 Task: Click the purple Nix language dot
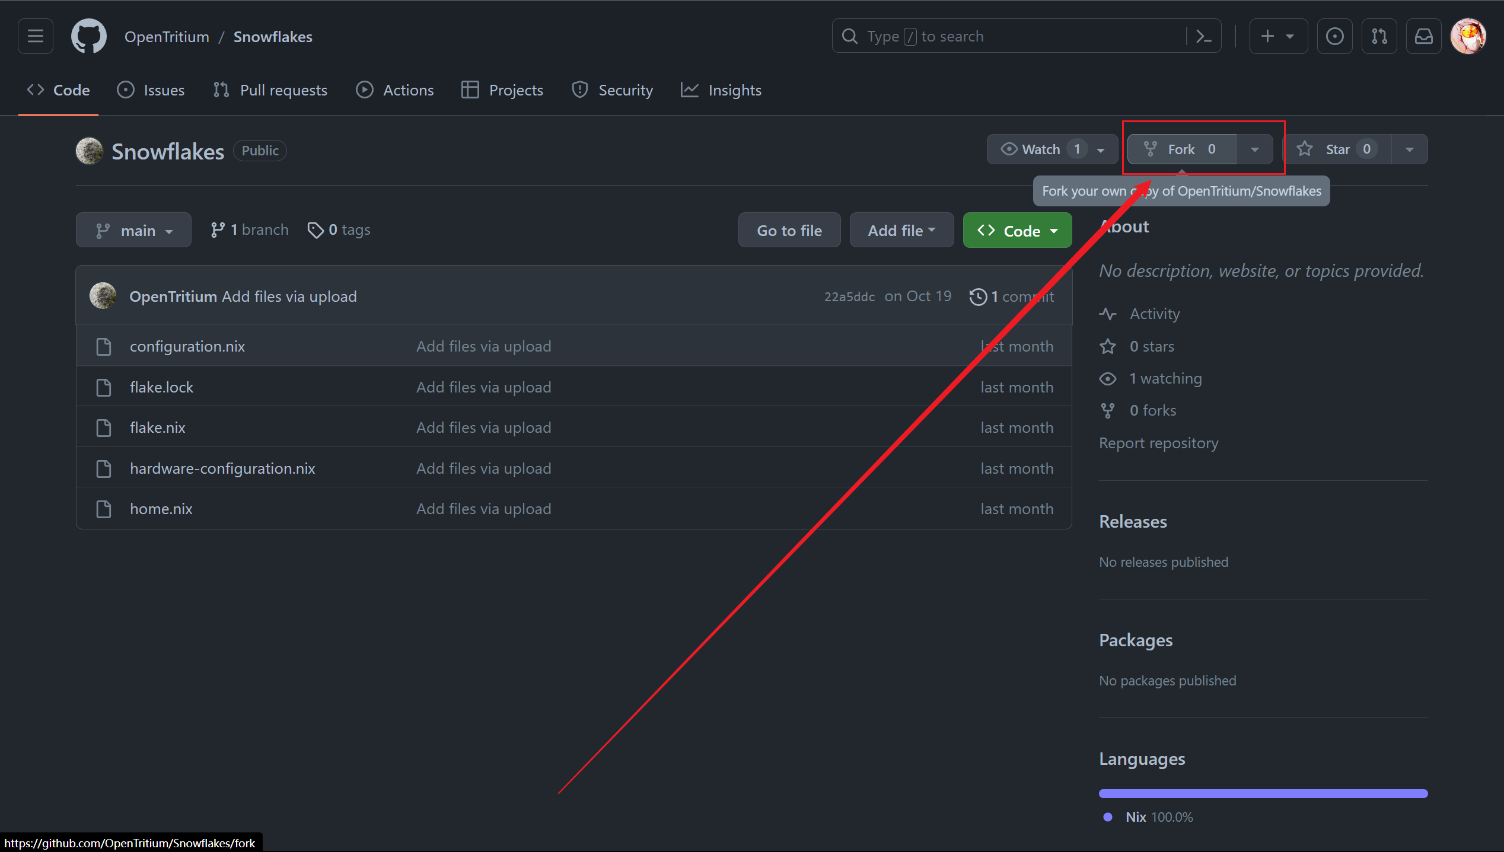[1107, 817]
